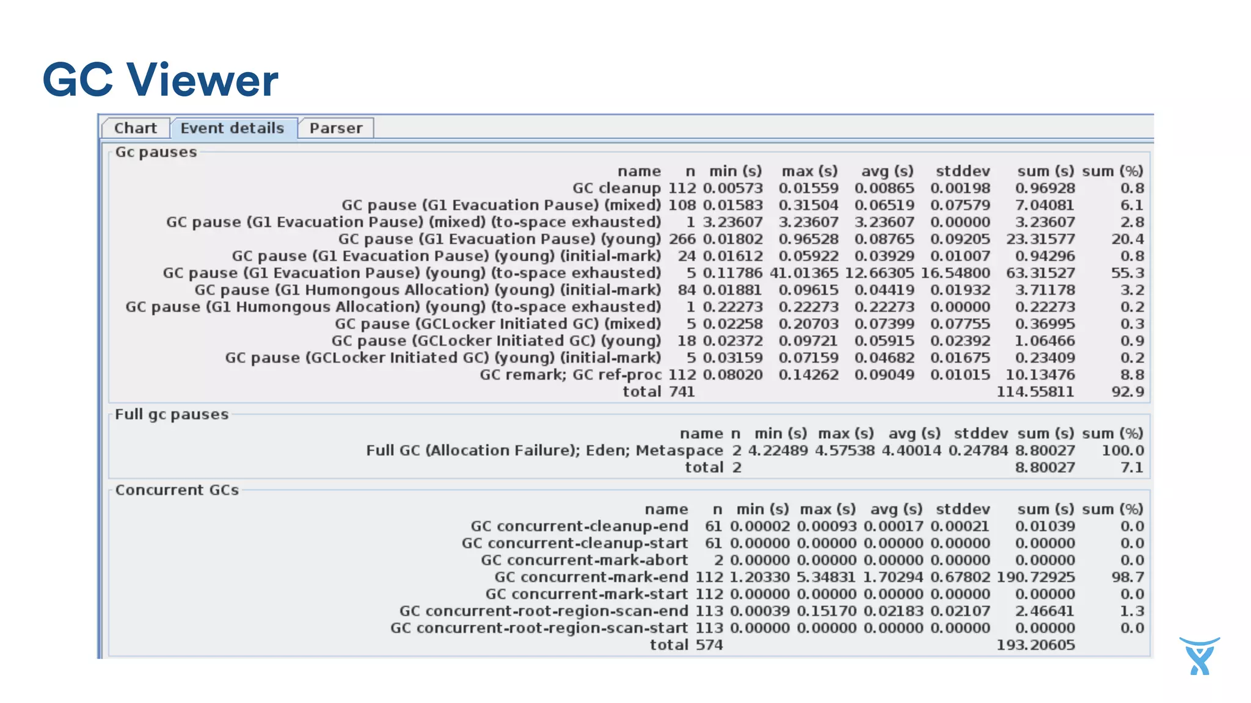The height and width of the screenshot is (703, 1251).
Task: Click the Gc pauses name column header
Action: (639, 171)
